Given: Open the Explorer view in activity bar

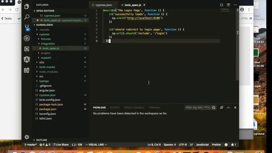Looking at the screenshot, I should 27,7.
